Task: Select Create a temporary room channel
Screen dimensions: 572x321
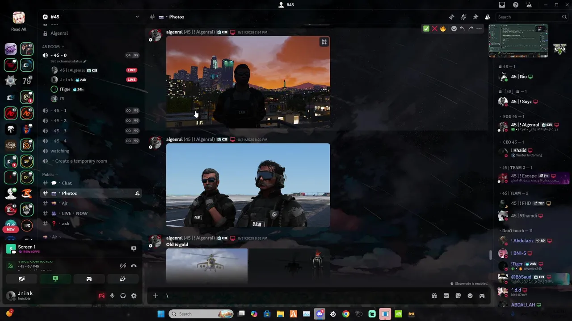Action: pos(91,161)
